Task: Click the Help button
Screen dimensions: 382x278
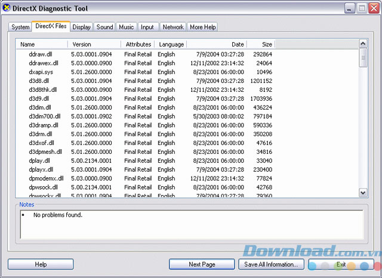Action: click(41, 264)
